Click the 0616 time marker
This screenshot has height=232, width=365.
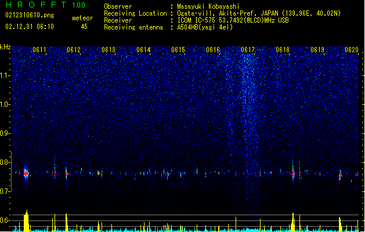click(213, 50)
